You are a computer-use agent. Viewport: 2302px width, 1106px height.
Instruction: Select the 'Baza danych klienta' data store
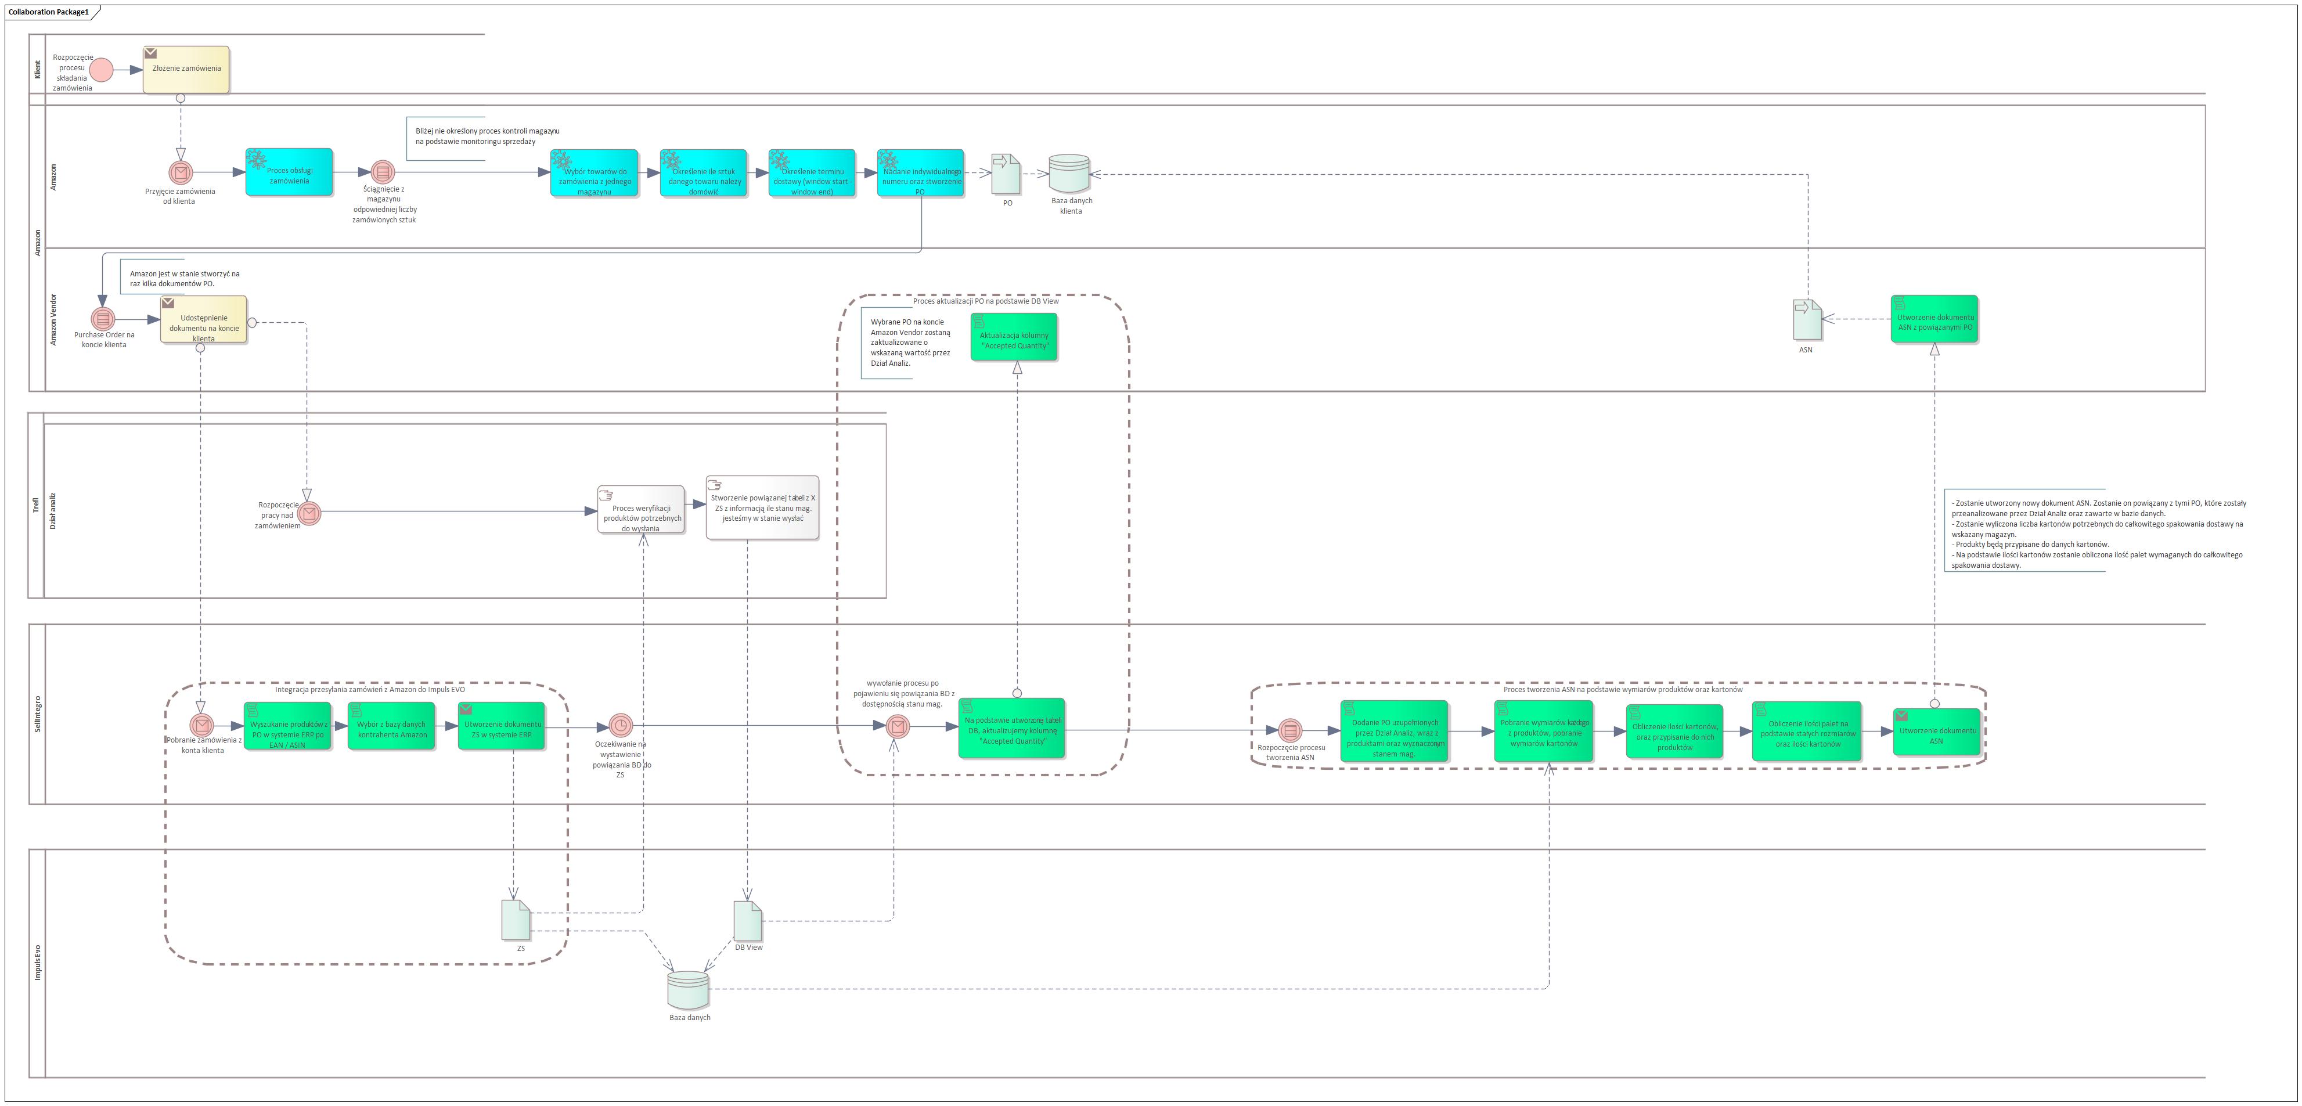[1068, 174]
